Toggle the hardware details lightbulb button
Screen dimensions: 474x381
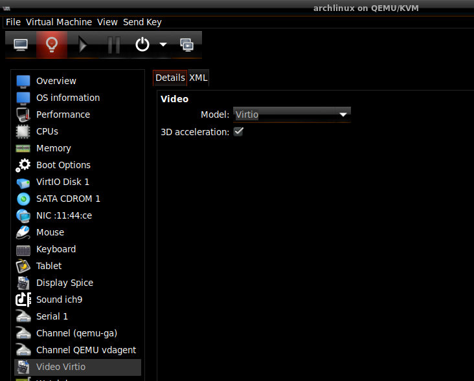click(x=52, y=45)
